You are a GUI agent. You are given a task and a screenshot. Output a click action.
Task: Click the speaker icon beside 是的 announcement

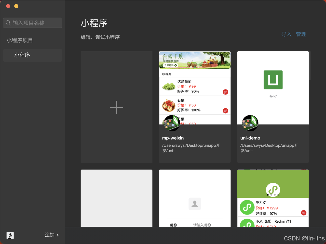pyautogui.click(x=163, y=74)
